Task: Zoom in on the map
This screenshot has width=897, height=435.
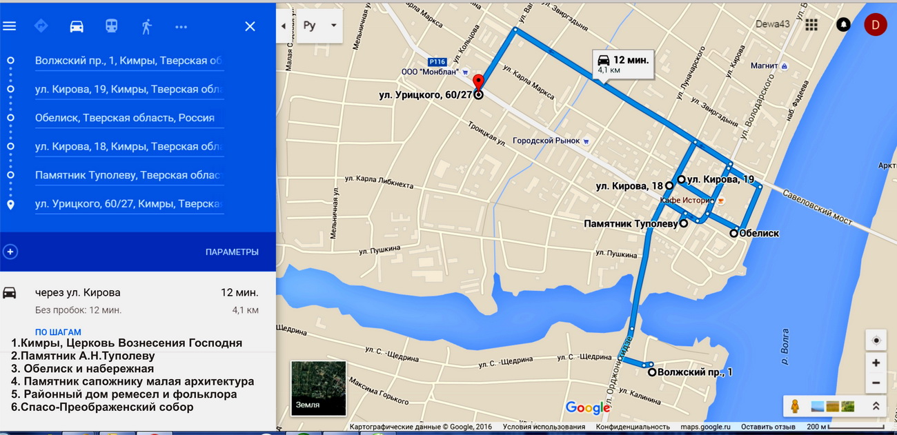Action: point(876,363)
